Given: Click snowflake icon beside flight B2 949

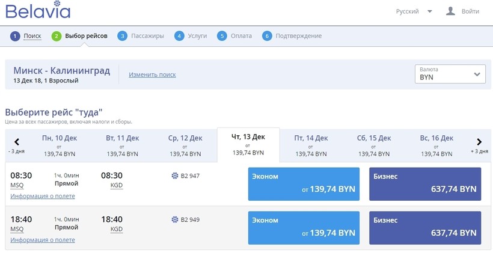Looking at the screenshot, I should click(175, 220).
